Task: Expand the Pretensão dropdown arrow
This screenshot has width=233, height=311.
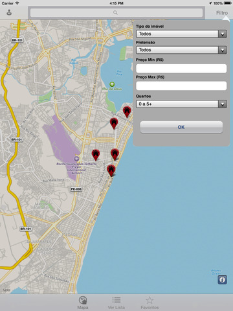Action: (223, 50)
